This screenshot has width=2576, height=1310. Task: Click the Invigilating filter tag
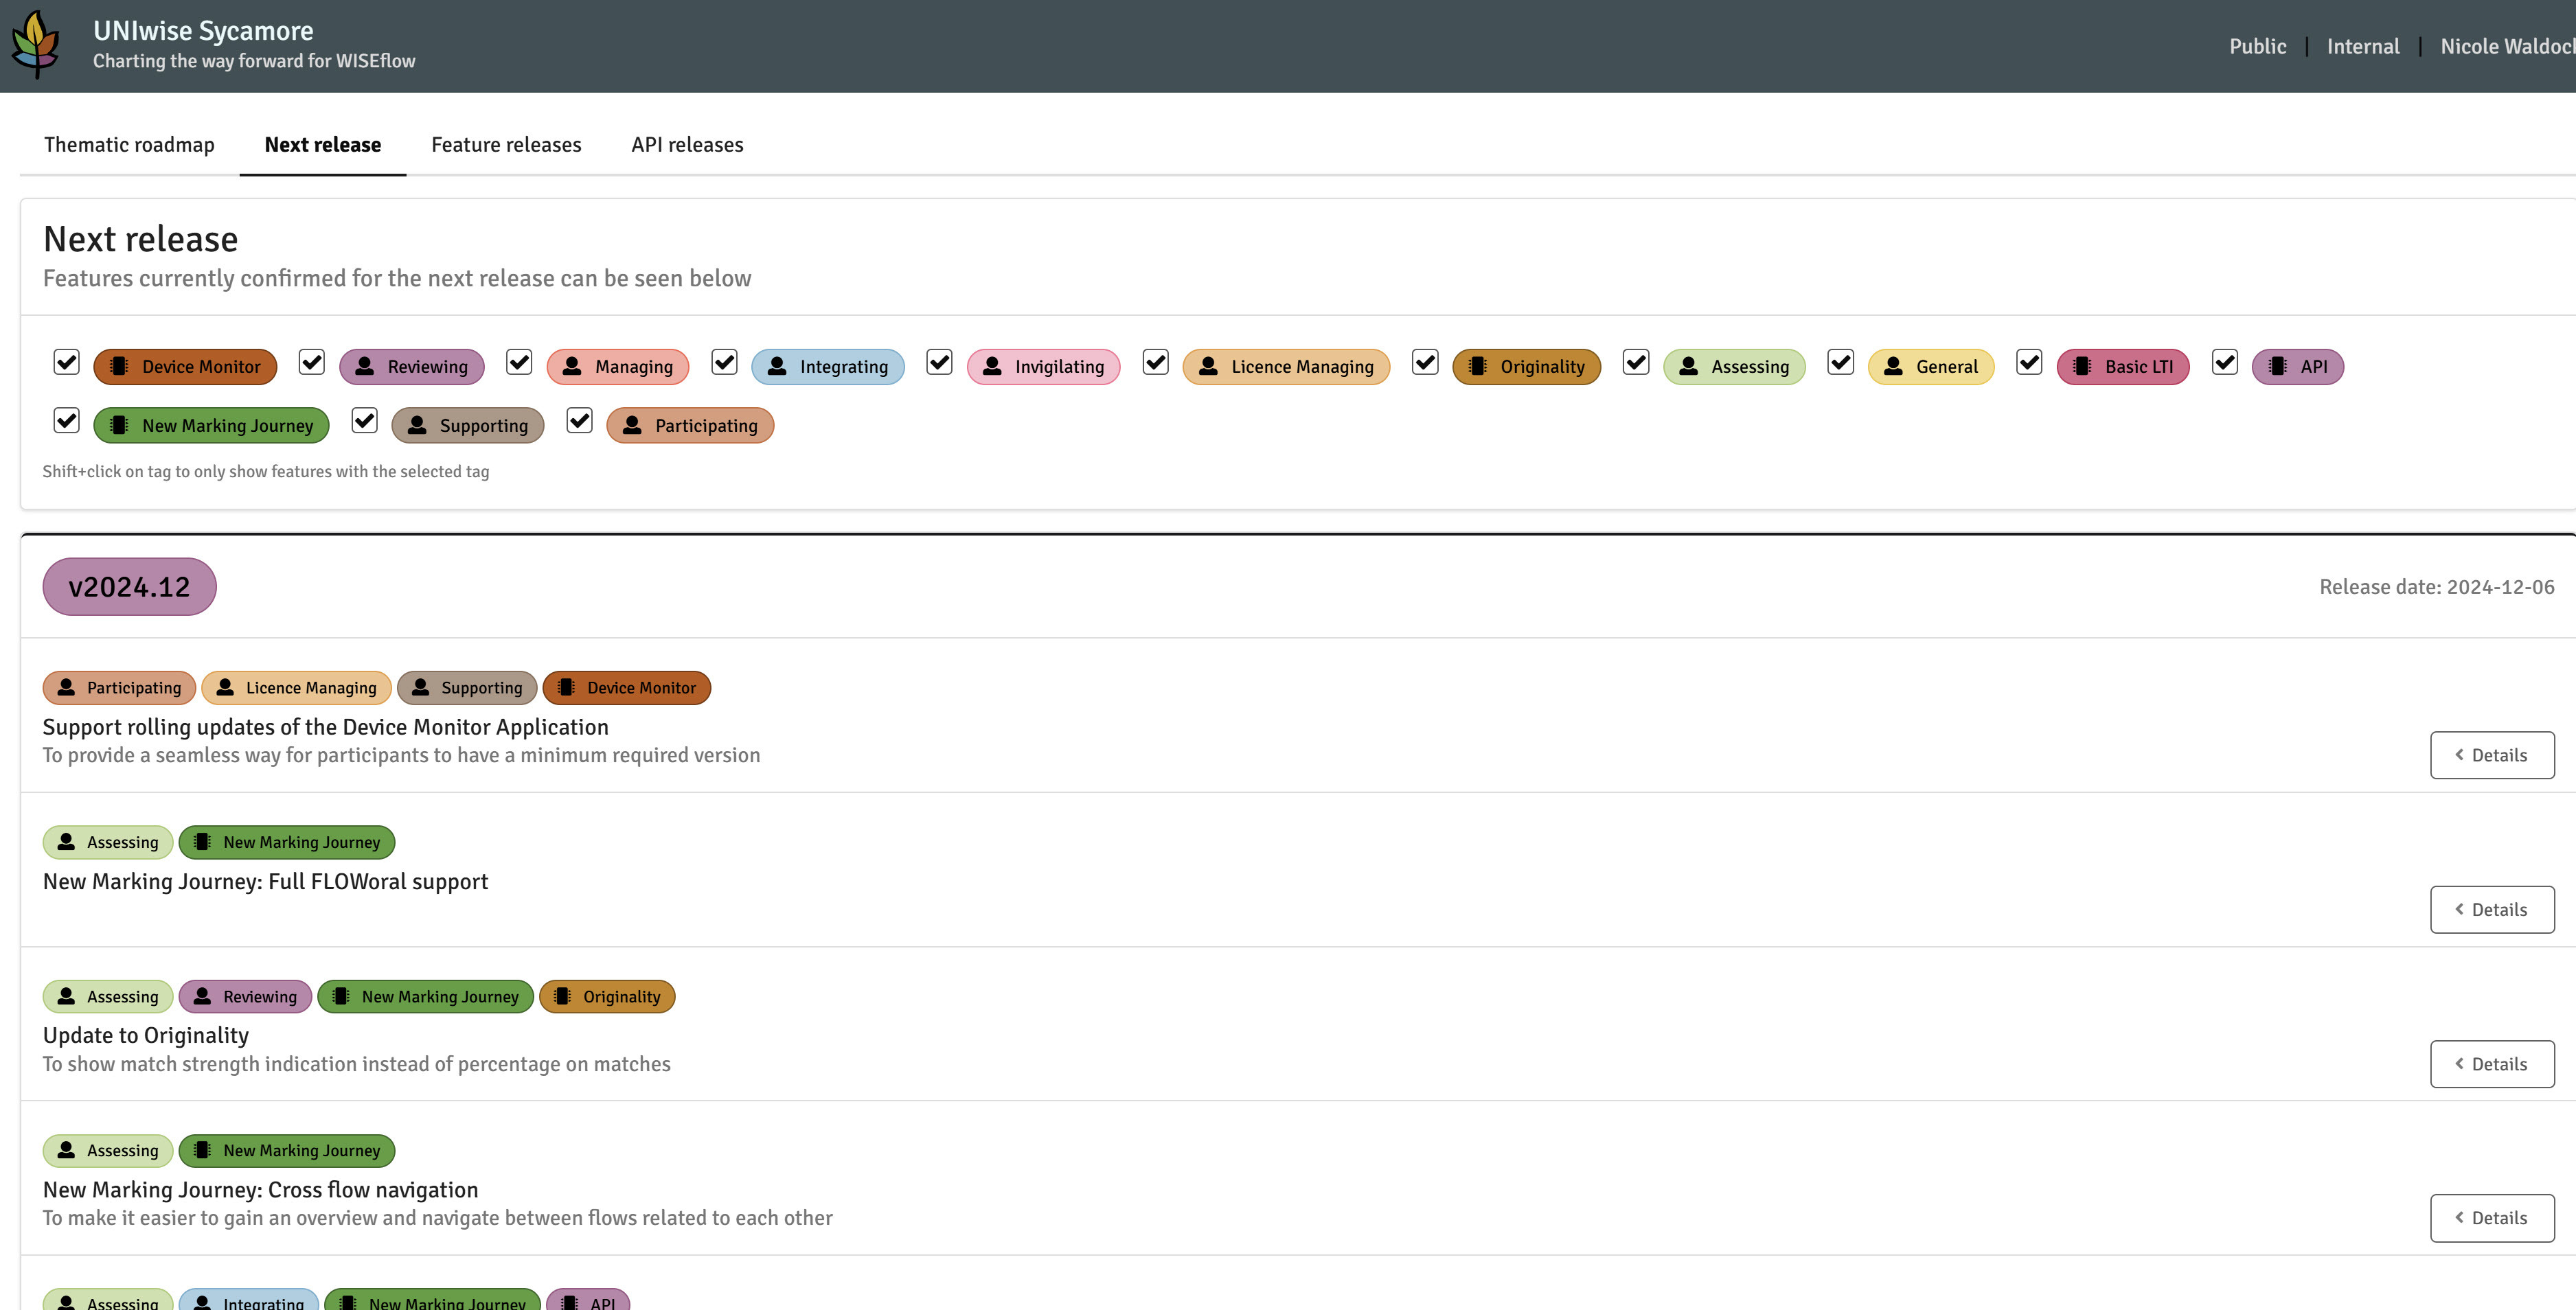(x=1043, y=367)
